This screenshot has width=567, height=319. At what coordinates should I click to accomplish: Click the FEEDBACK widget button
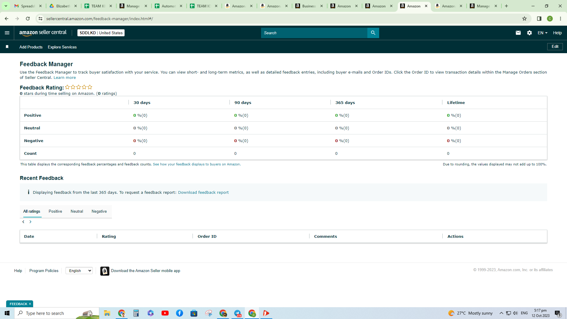[18, 304]
